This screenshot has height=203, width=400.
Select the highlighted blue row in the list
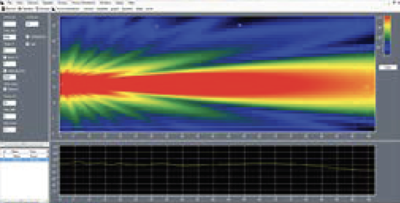[x=24, y=160]
